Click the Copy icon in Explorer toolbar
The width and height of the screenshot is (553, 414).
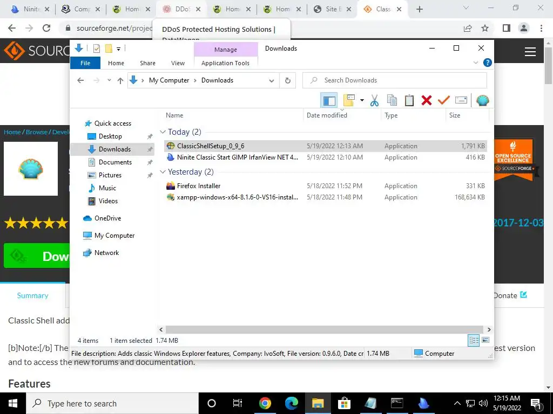tap(392, 101)
